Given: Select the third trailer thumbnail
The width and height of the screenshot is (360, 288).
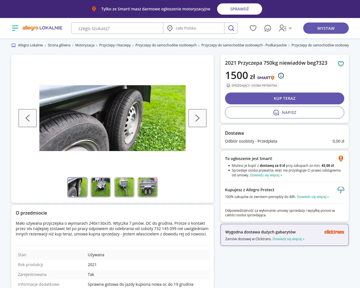Looking at the screenshot, I should [x=124, y=187].
